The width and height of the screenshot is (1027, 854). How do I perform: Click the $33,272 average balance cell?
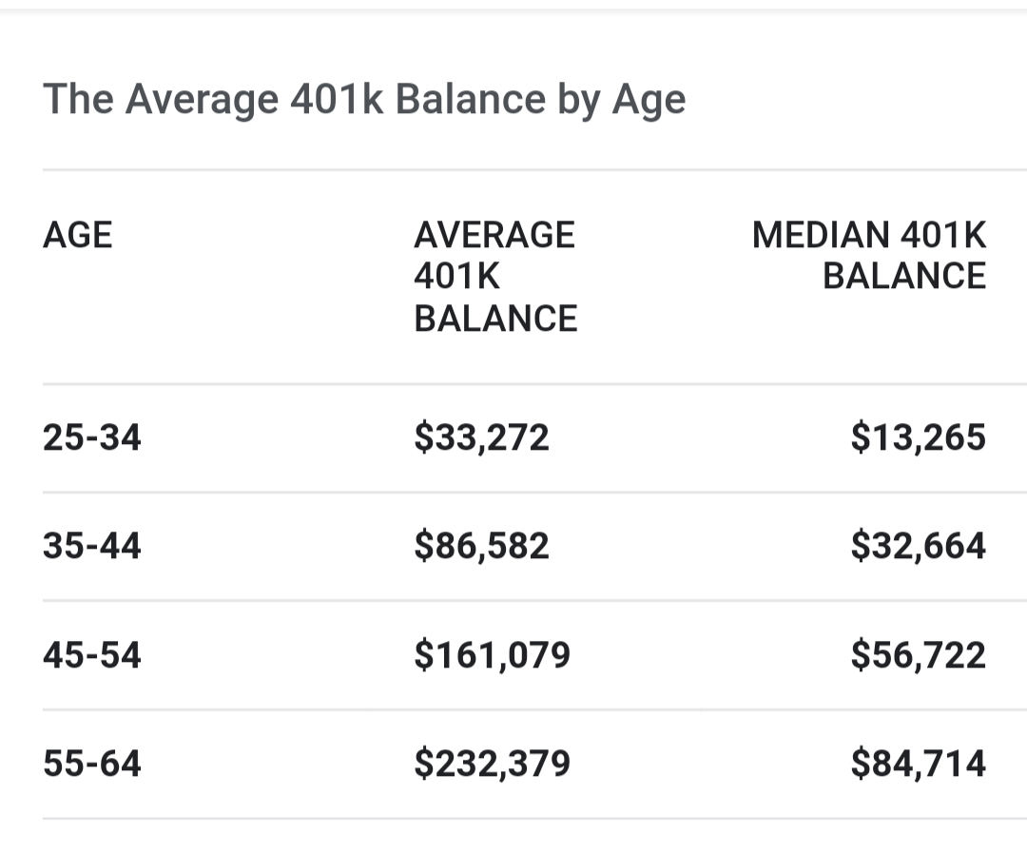(x=481, y=437)
